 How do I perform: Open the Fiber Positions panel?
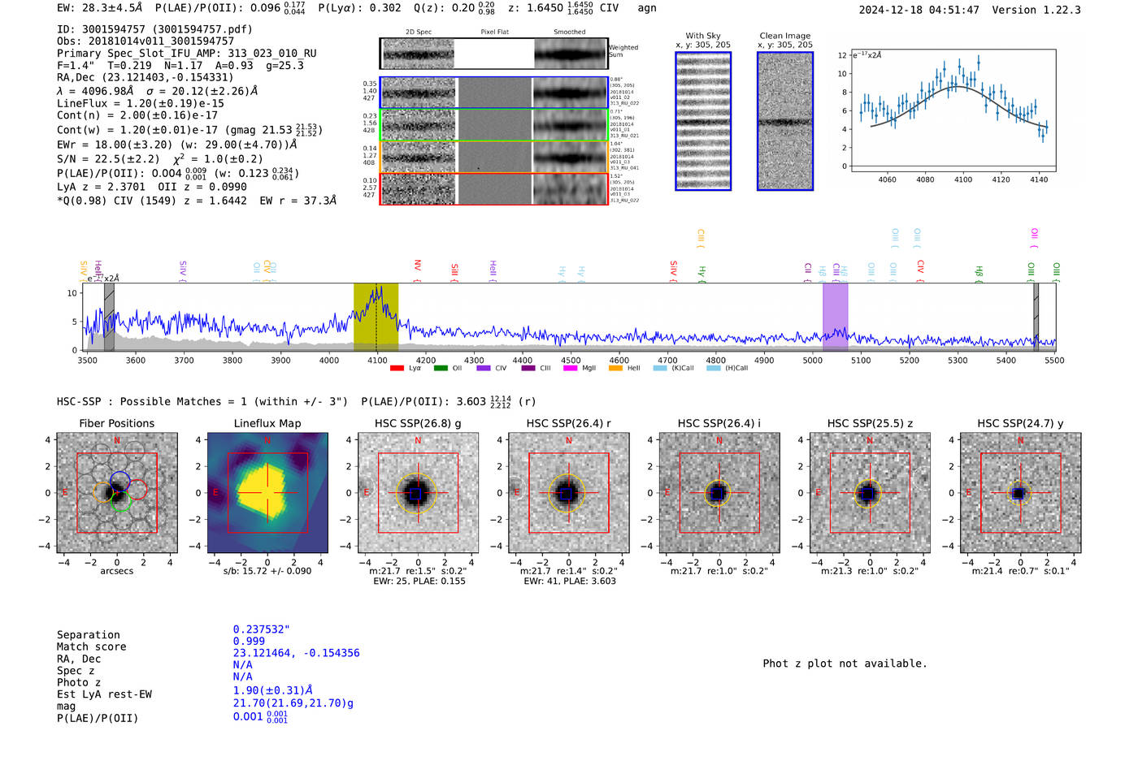(x=117, y=492)
